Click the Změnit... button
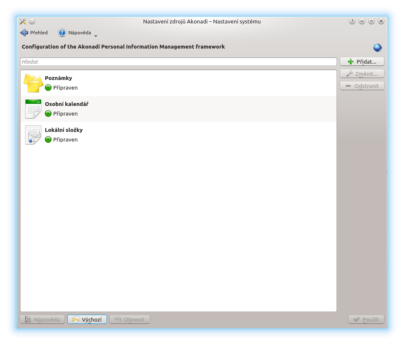Image resolution: width=404 pixels, height=345 pixels. (x=362, y=74)
